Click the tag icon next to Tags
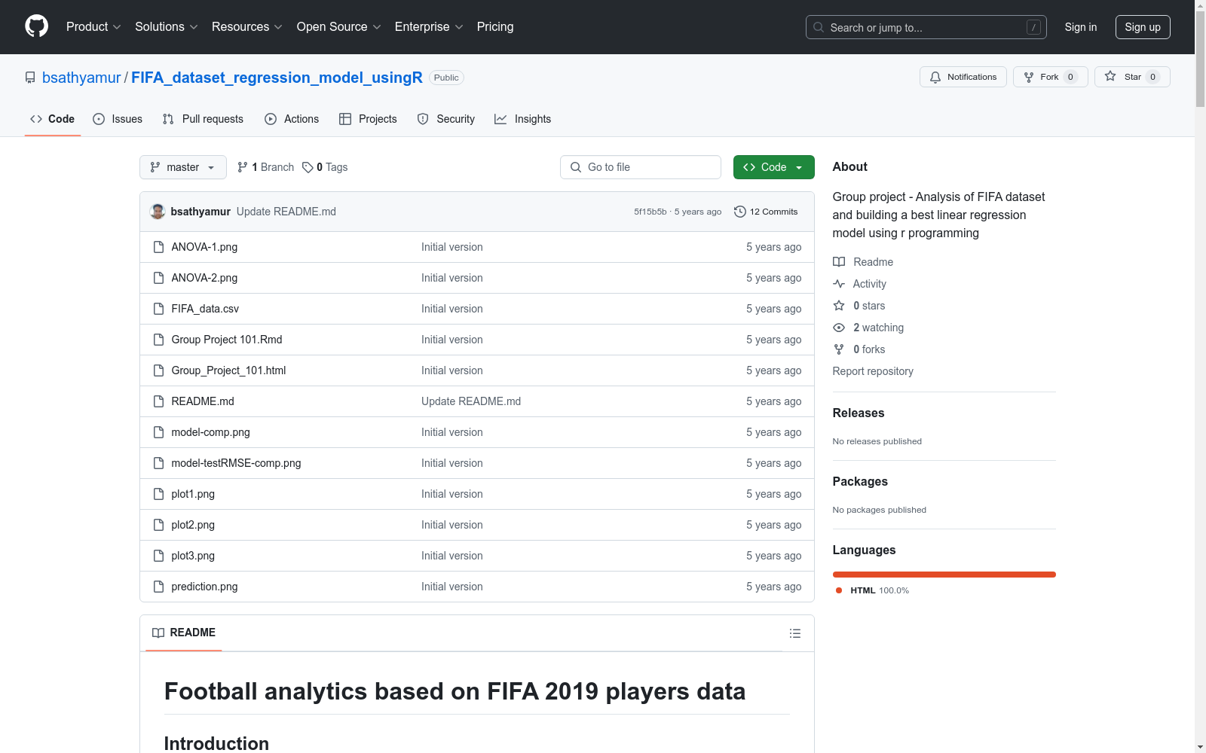Screen dimensions: 1206x753 [x=308, y=167]
